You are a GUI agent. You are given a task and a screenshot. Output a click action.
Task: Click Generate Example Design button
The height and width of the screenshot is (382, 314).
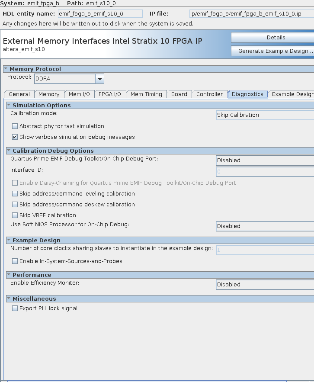click(x=272, y=51)
